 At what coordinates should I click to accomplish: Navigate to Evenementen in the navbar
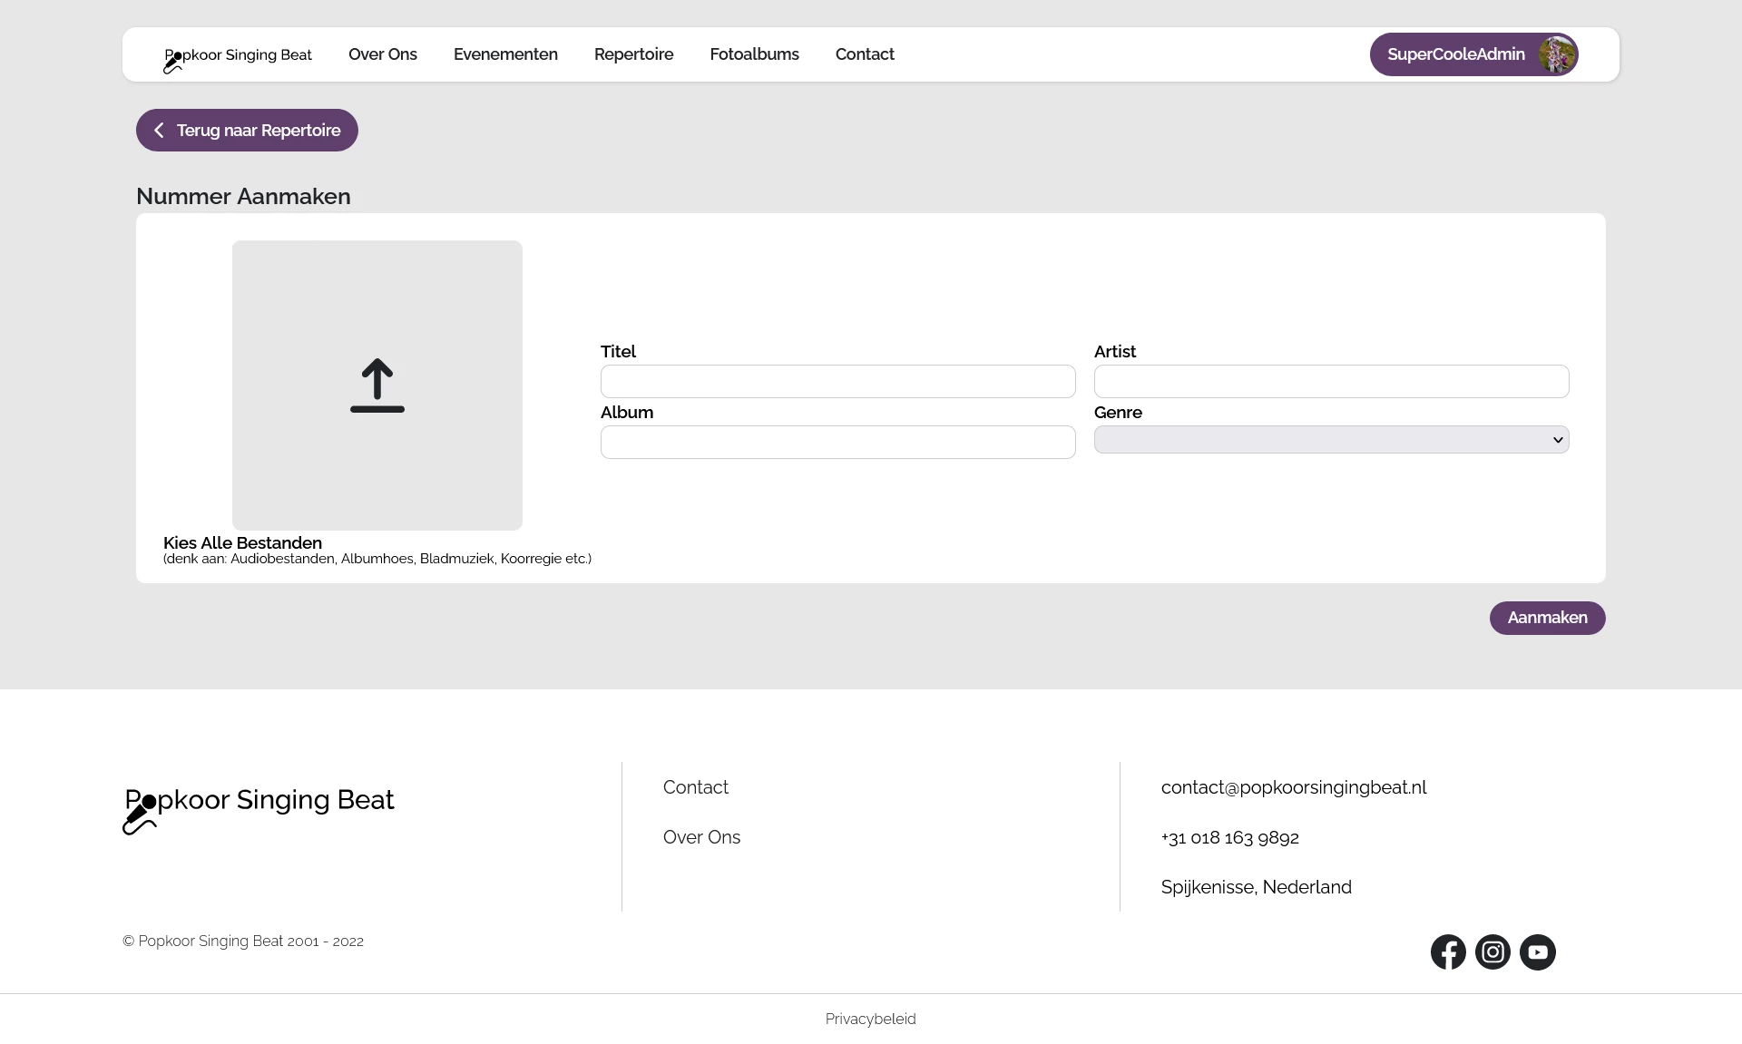point(504,54)
